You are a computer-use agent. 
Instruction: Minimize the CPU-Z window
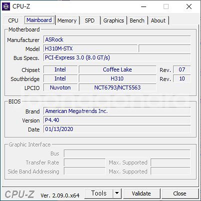click(x=144, y=6)
